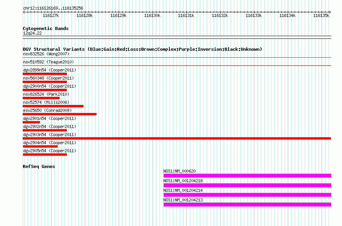Click the 12q24.22 band label
Screen dimensions: 342x226
tap(32, 33)
